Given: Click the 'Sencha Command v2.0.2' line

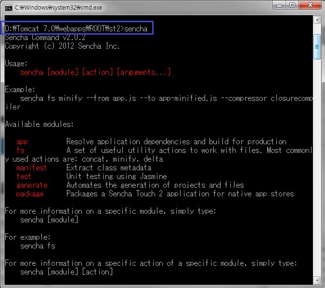Looking at the screenshot, I should [45, 38].
